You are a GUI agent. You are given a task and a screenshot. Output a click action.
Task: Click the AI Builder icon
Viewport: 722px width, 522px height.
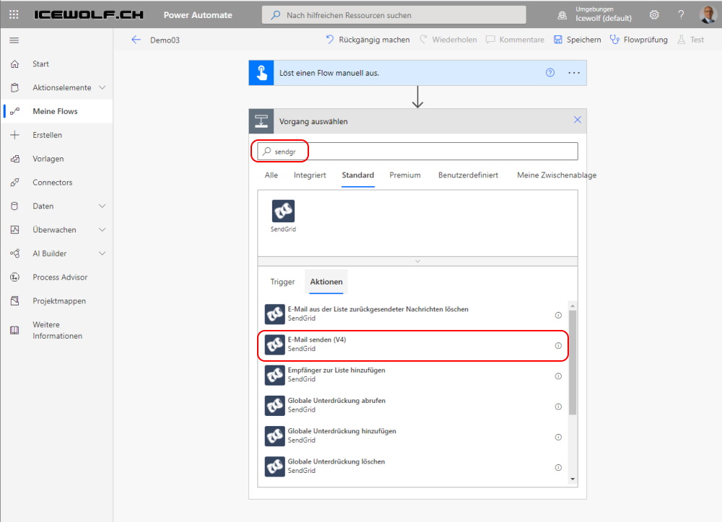click(14, 253)
